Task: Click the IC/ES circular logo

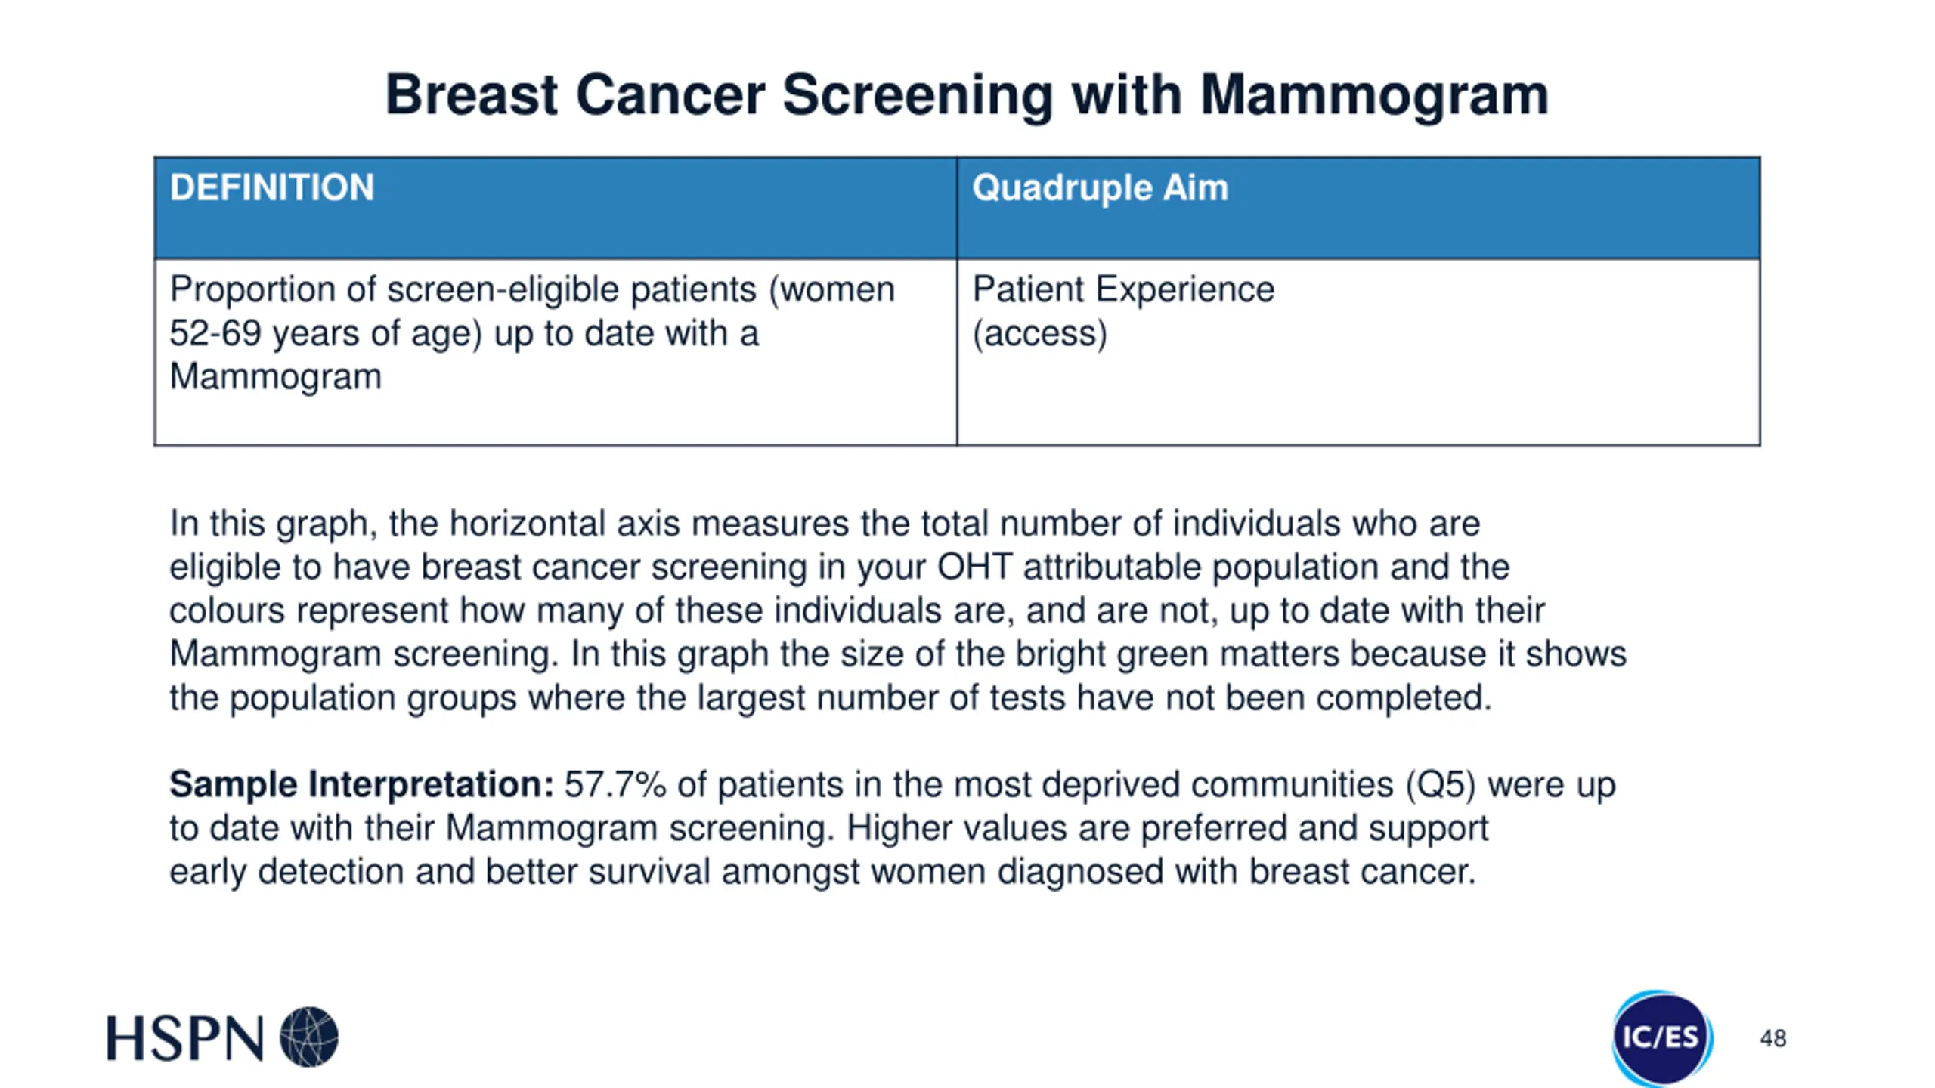Action: (1662, 1037)
